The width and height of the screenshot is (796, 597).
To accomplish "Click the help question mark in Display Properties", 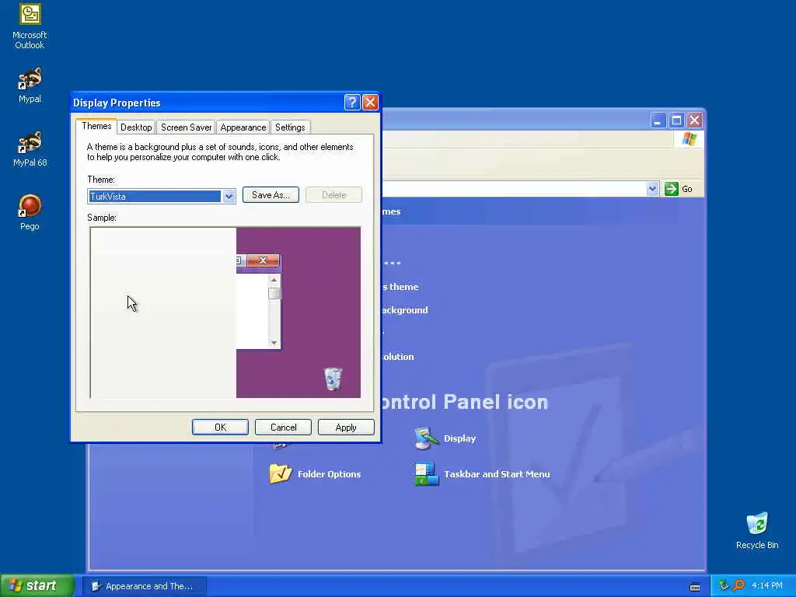I will pos(352,103).
